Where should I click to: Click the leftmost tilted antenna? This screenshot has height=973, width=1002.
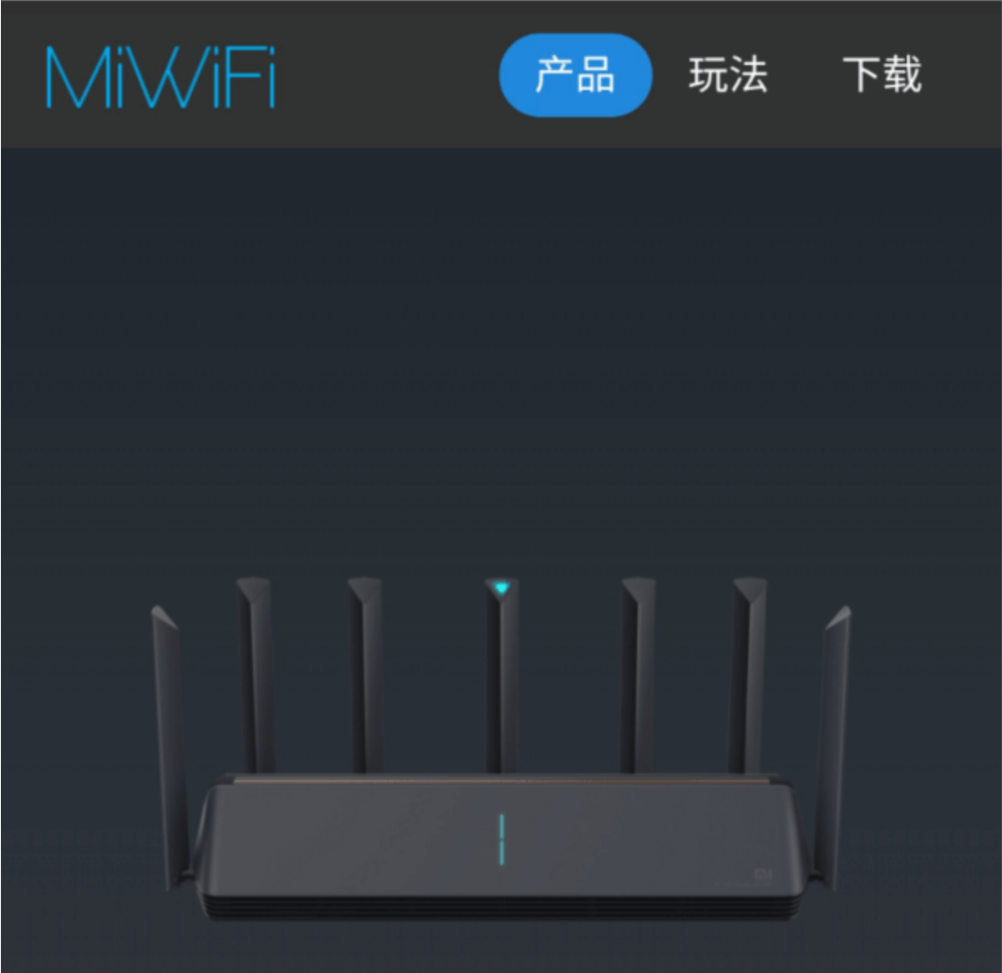point(168,747)
